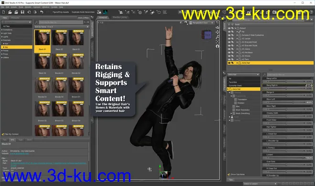Click the teal figure icon in toolbar
Image resolution: width=315 pixels, height=186 pixels.
click(105, 12)
